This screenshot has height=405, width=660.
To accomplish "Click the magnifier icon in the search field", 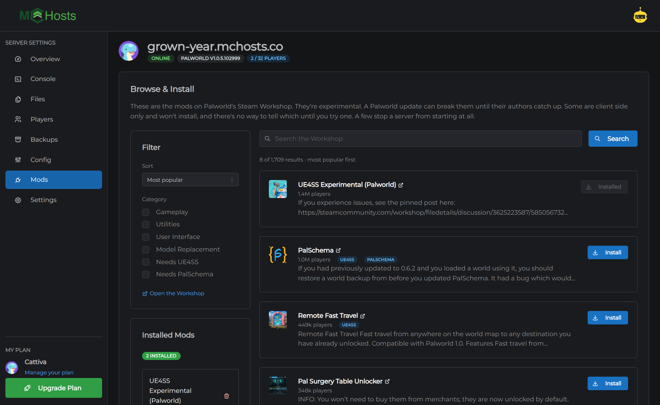I will point(268,139).
